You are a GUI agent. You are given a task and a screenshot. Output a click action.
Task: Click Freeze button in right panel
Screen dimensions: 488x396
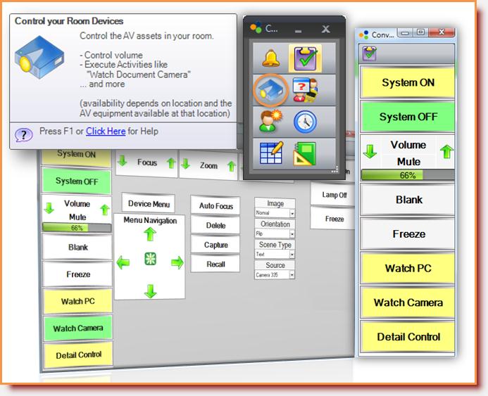point(408,234)
